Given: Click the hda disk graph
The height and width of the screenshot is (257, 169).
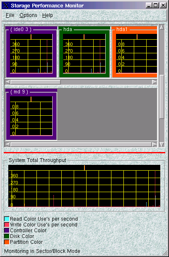Looking at the screenshot, I should (x=84, y=53).
